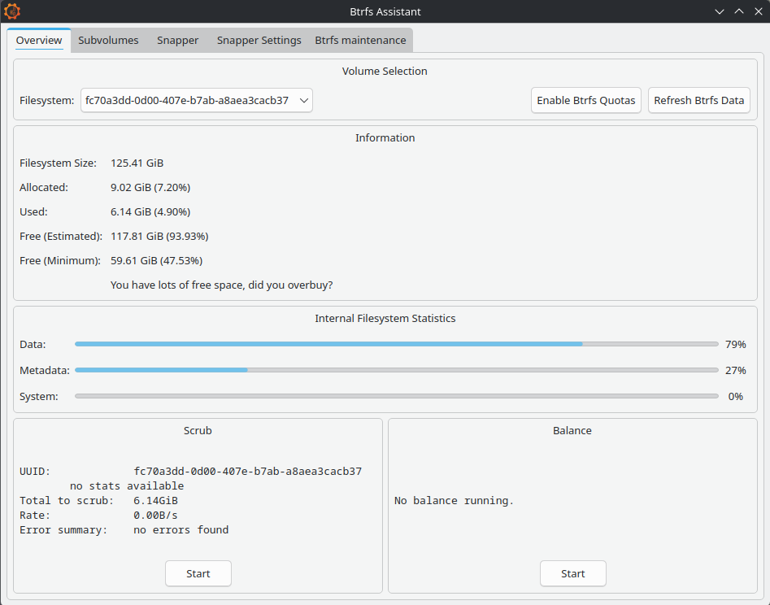
Task: Click Enable Btrfs Quotas button
Action: [x=586, y=100]
